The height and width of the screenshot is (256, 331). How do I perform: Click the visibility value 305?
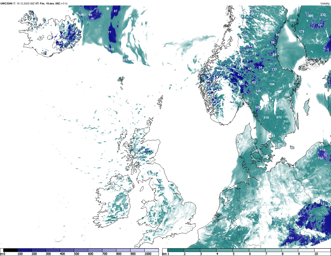pos(311,16)
